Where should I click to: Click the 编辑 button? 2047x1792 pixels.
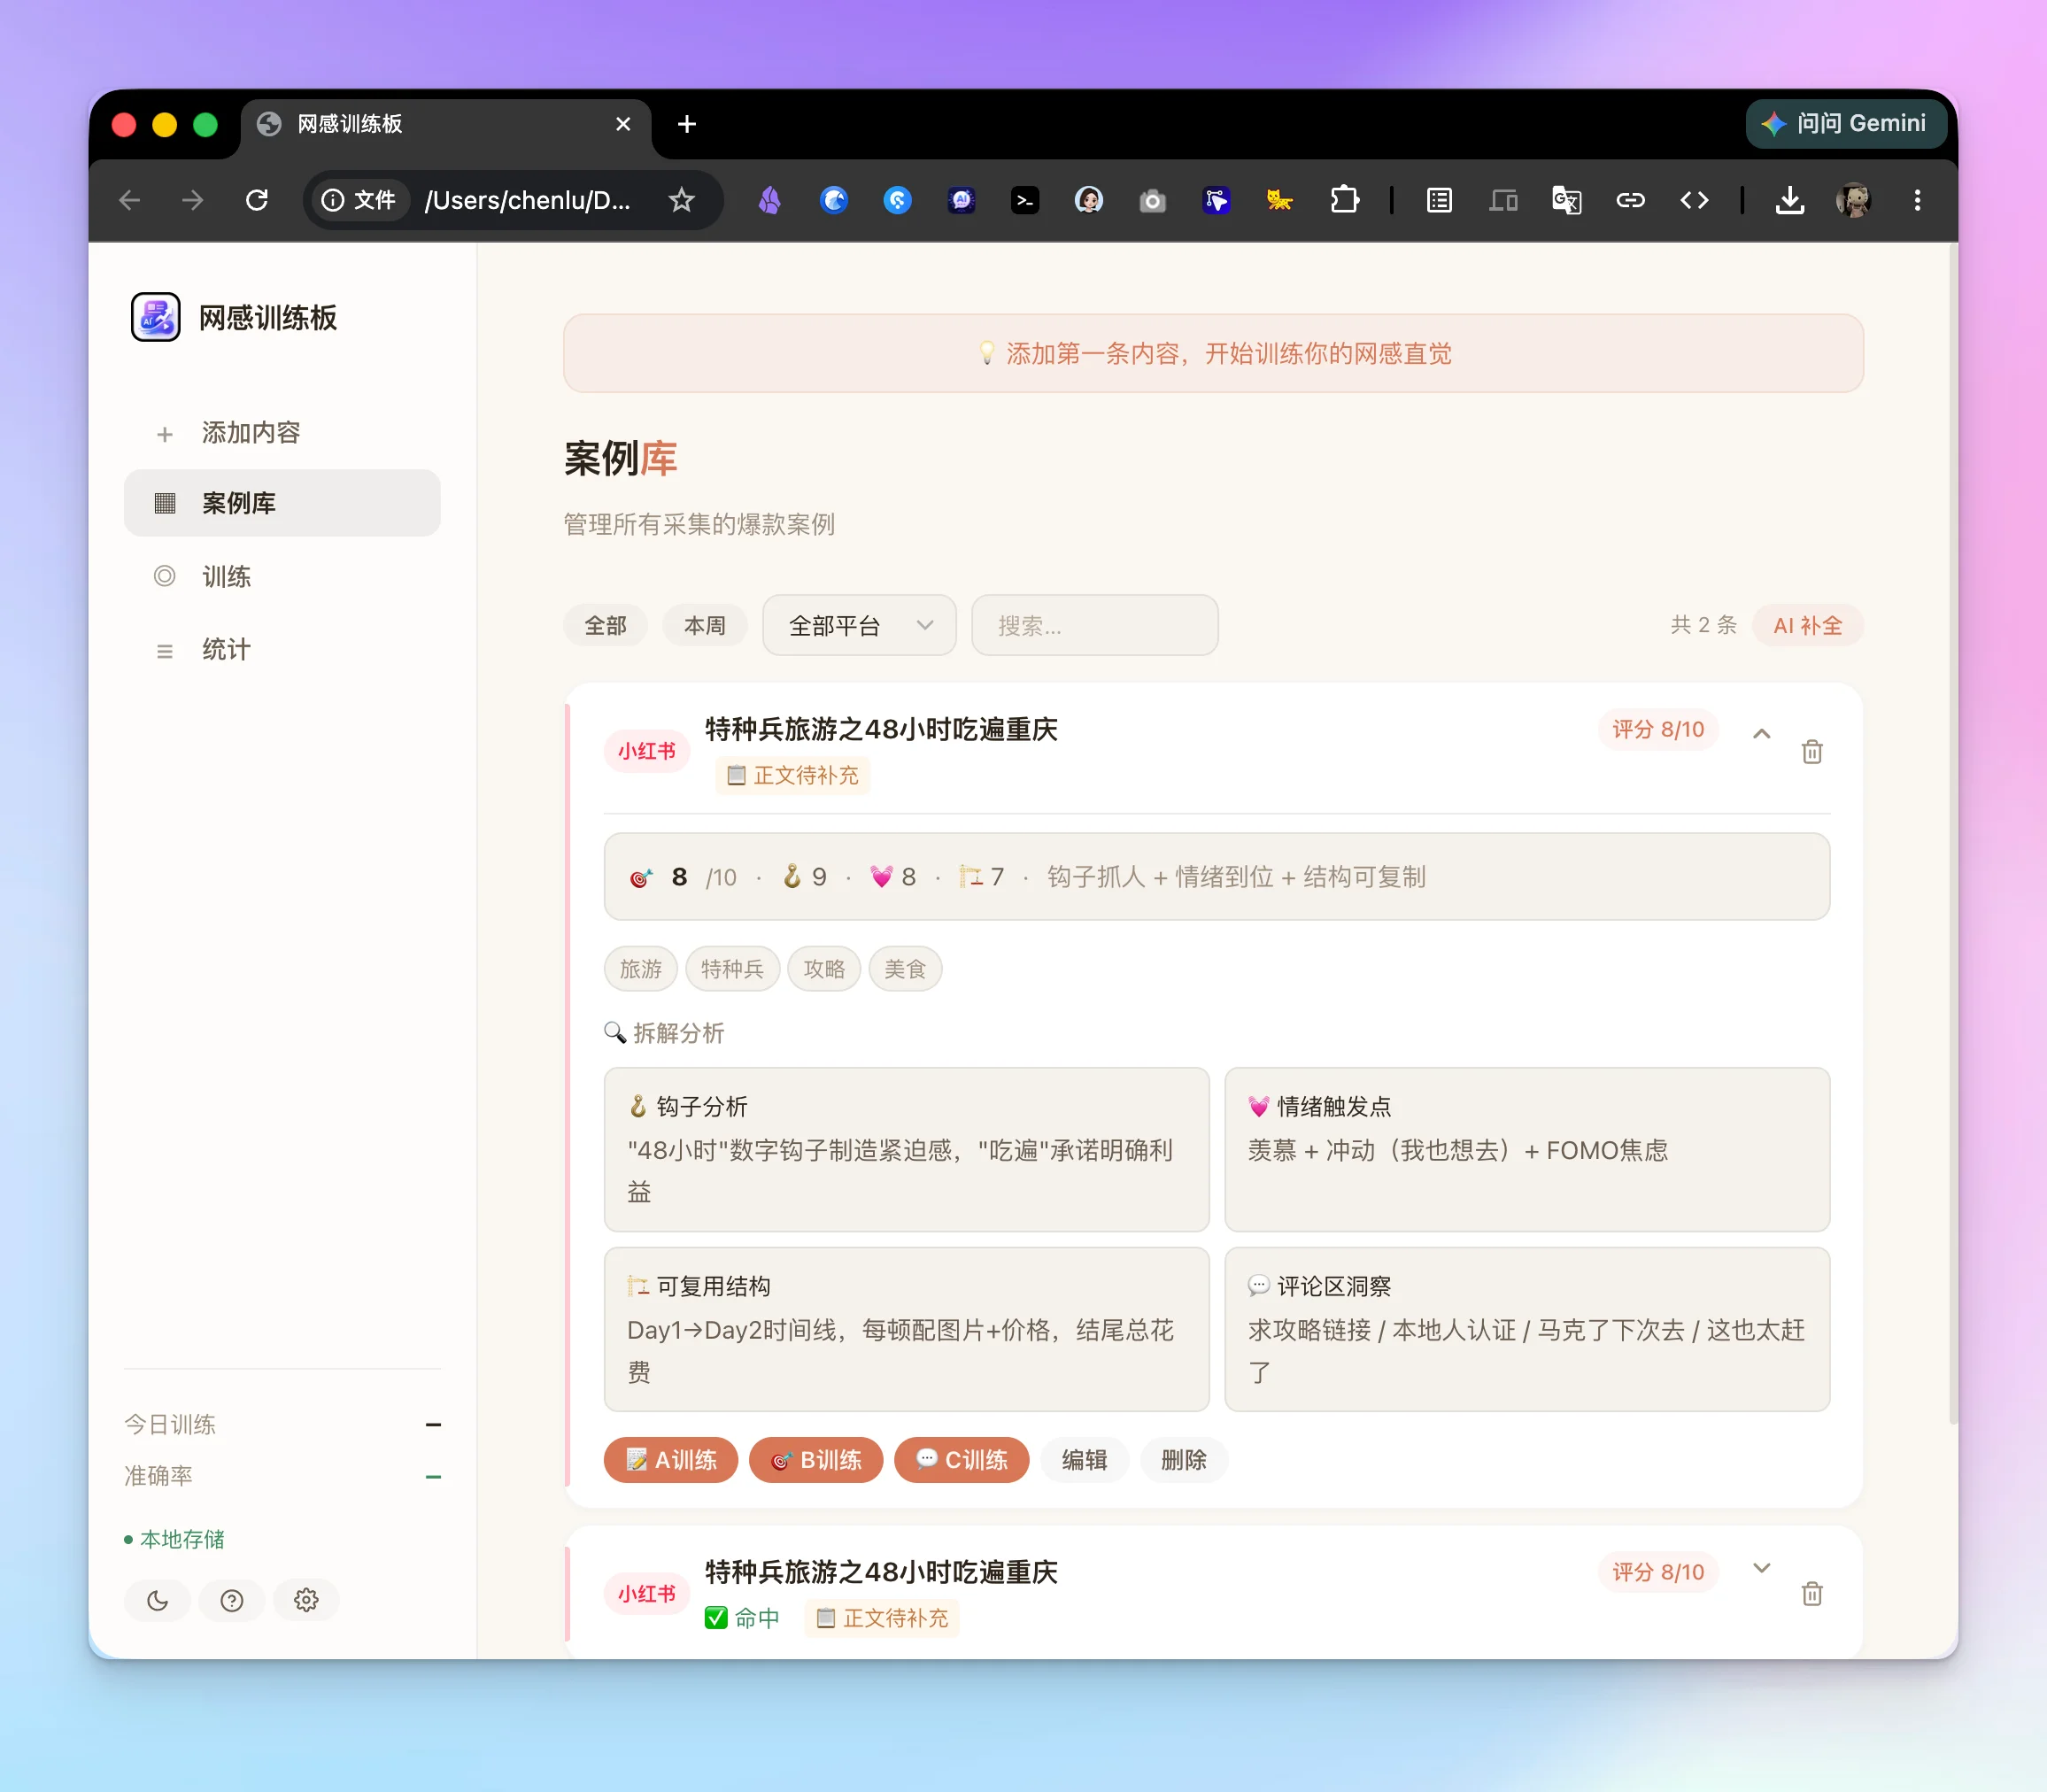click(1084, 1460)
